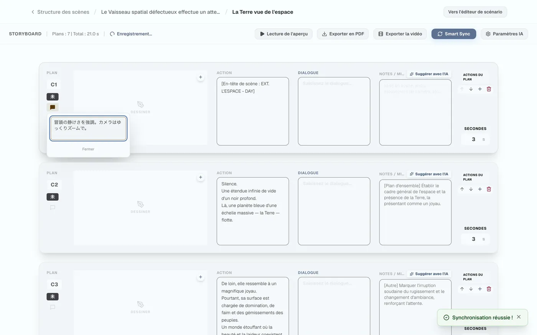The width and height of the screenshot is (537, 335).
Task: Delete plan C2 with trash icon
Action: pyautogui.click(x=489, y=189)
